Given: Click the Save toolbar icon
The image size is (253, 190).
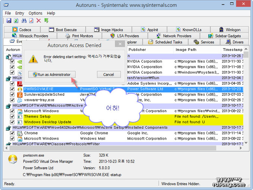Looking at the screenshot, I should (9, 20).
